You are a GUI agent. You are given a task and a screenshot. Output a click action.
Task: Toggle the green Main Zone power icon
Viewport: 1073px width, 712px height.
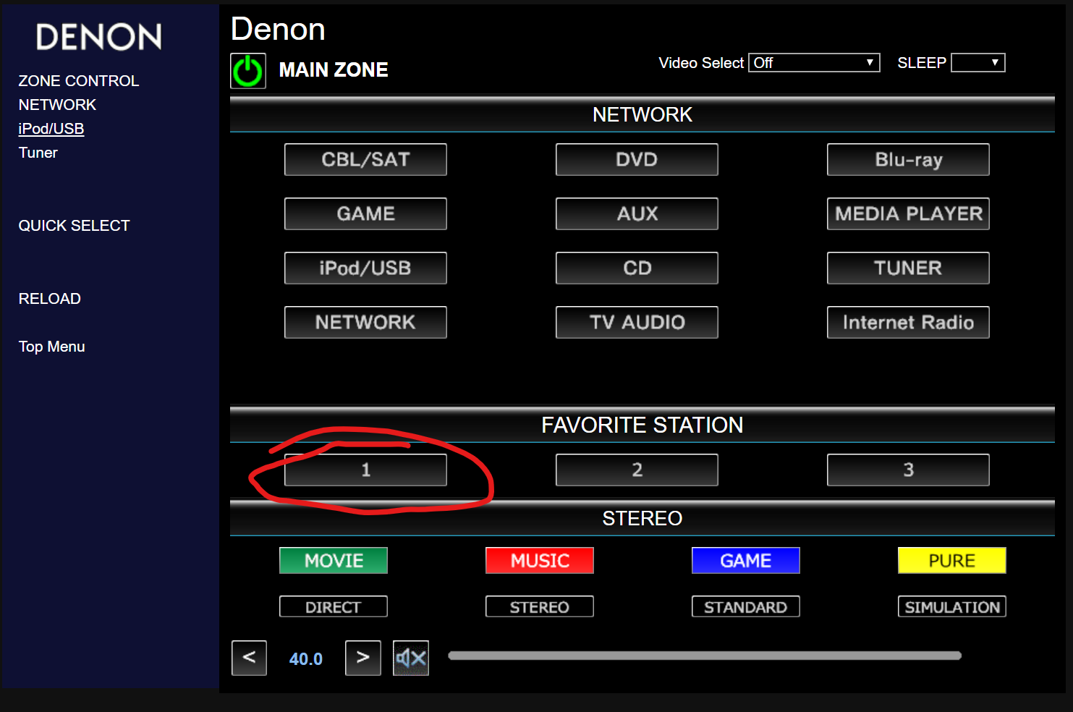(x=248, y=71)
